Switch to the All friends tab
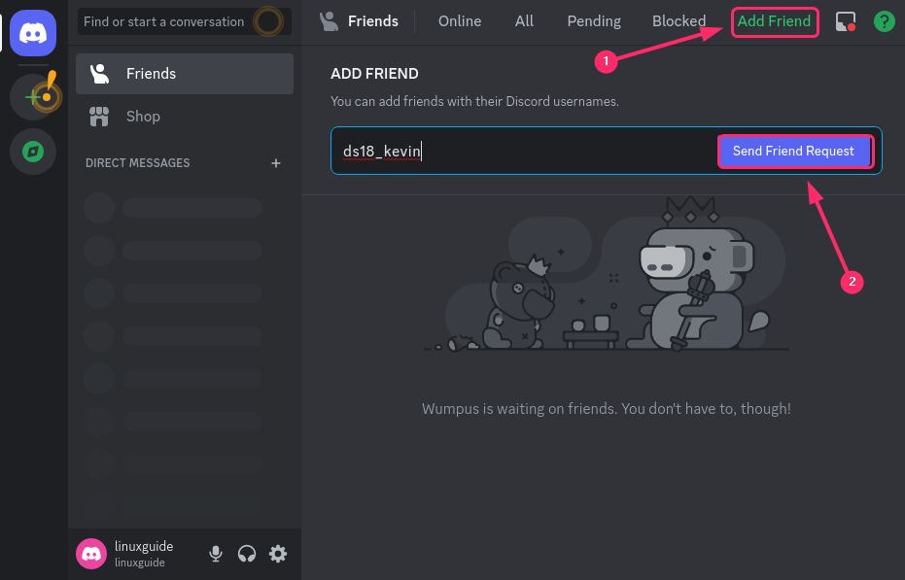This screenshot has height=580, width=905. [524, 21]
